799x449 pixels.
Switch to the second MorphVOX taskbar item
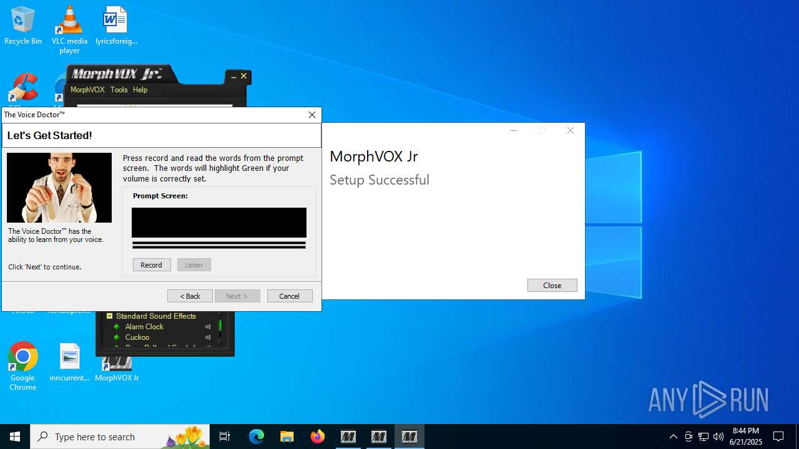click(379, 437)
